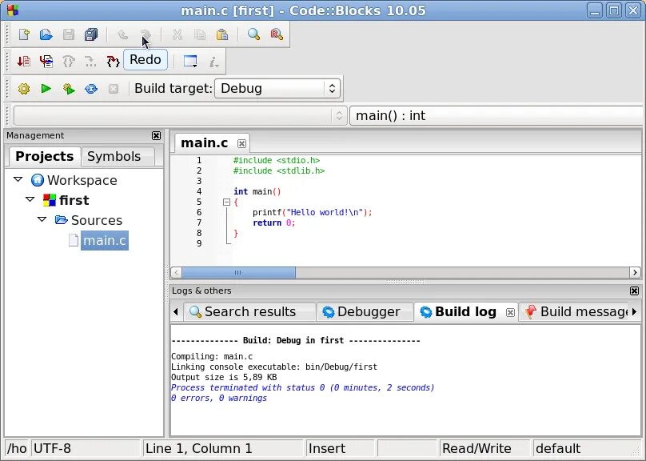Click the Cut scissors icon
This screenshot has width=646, height=461.
click(177, 34)
